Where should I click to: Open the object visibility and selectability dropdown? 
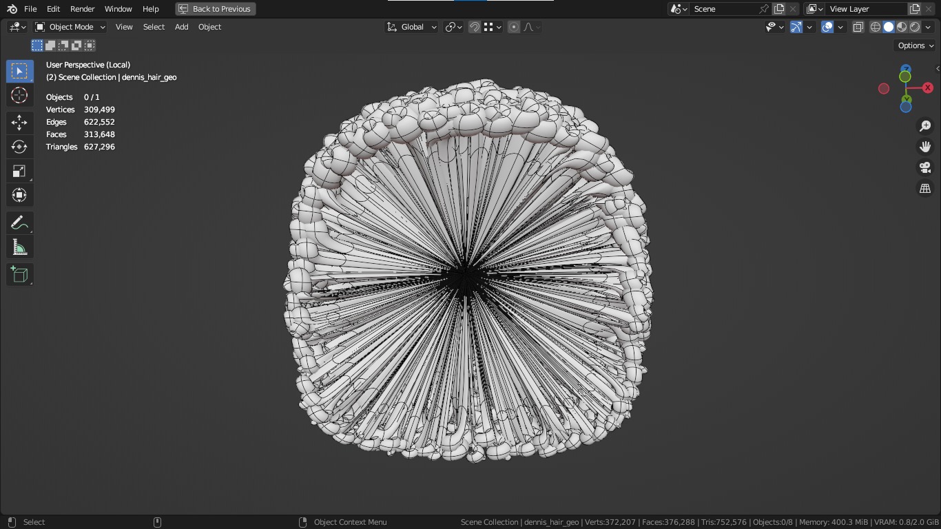tap(775, 27)
